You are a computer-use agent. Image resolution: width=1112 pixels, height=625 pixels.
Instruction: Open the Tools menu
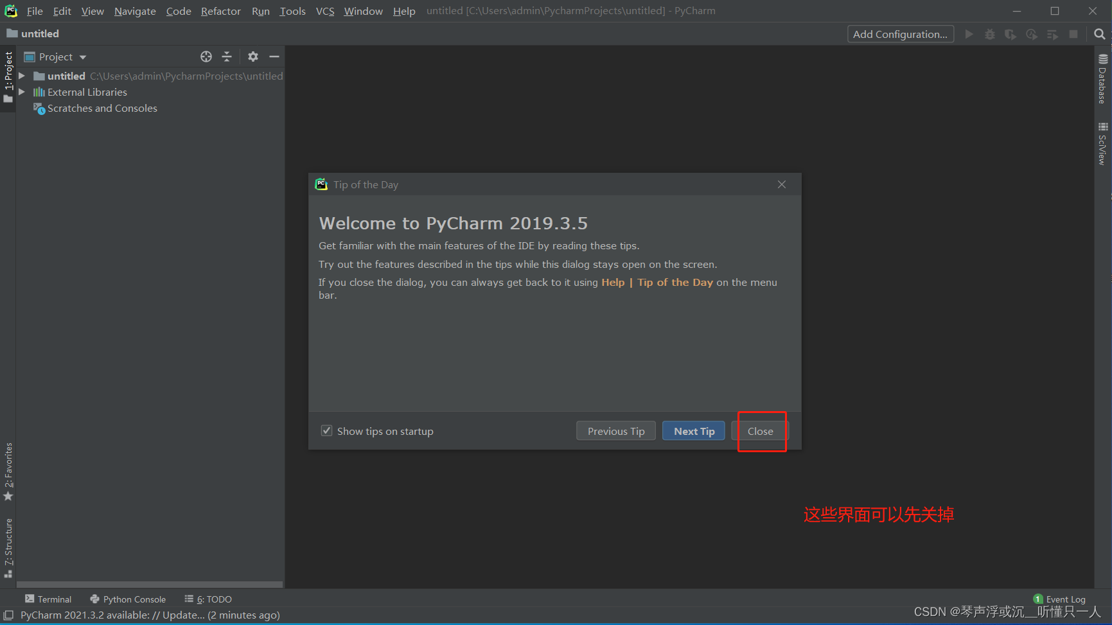point(292,11)
